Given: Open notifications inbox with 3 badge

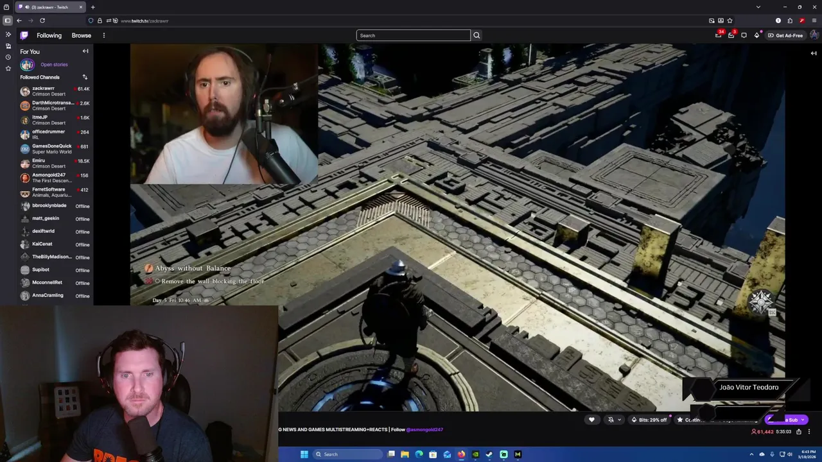Looking at the screenshot, I should point(731,35).
